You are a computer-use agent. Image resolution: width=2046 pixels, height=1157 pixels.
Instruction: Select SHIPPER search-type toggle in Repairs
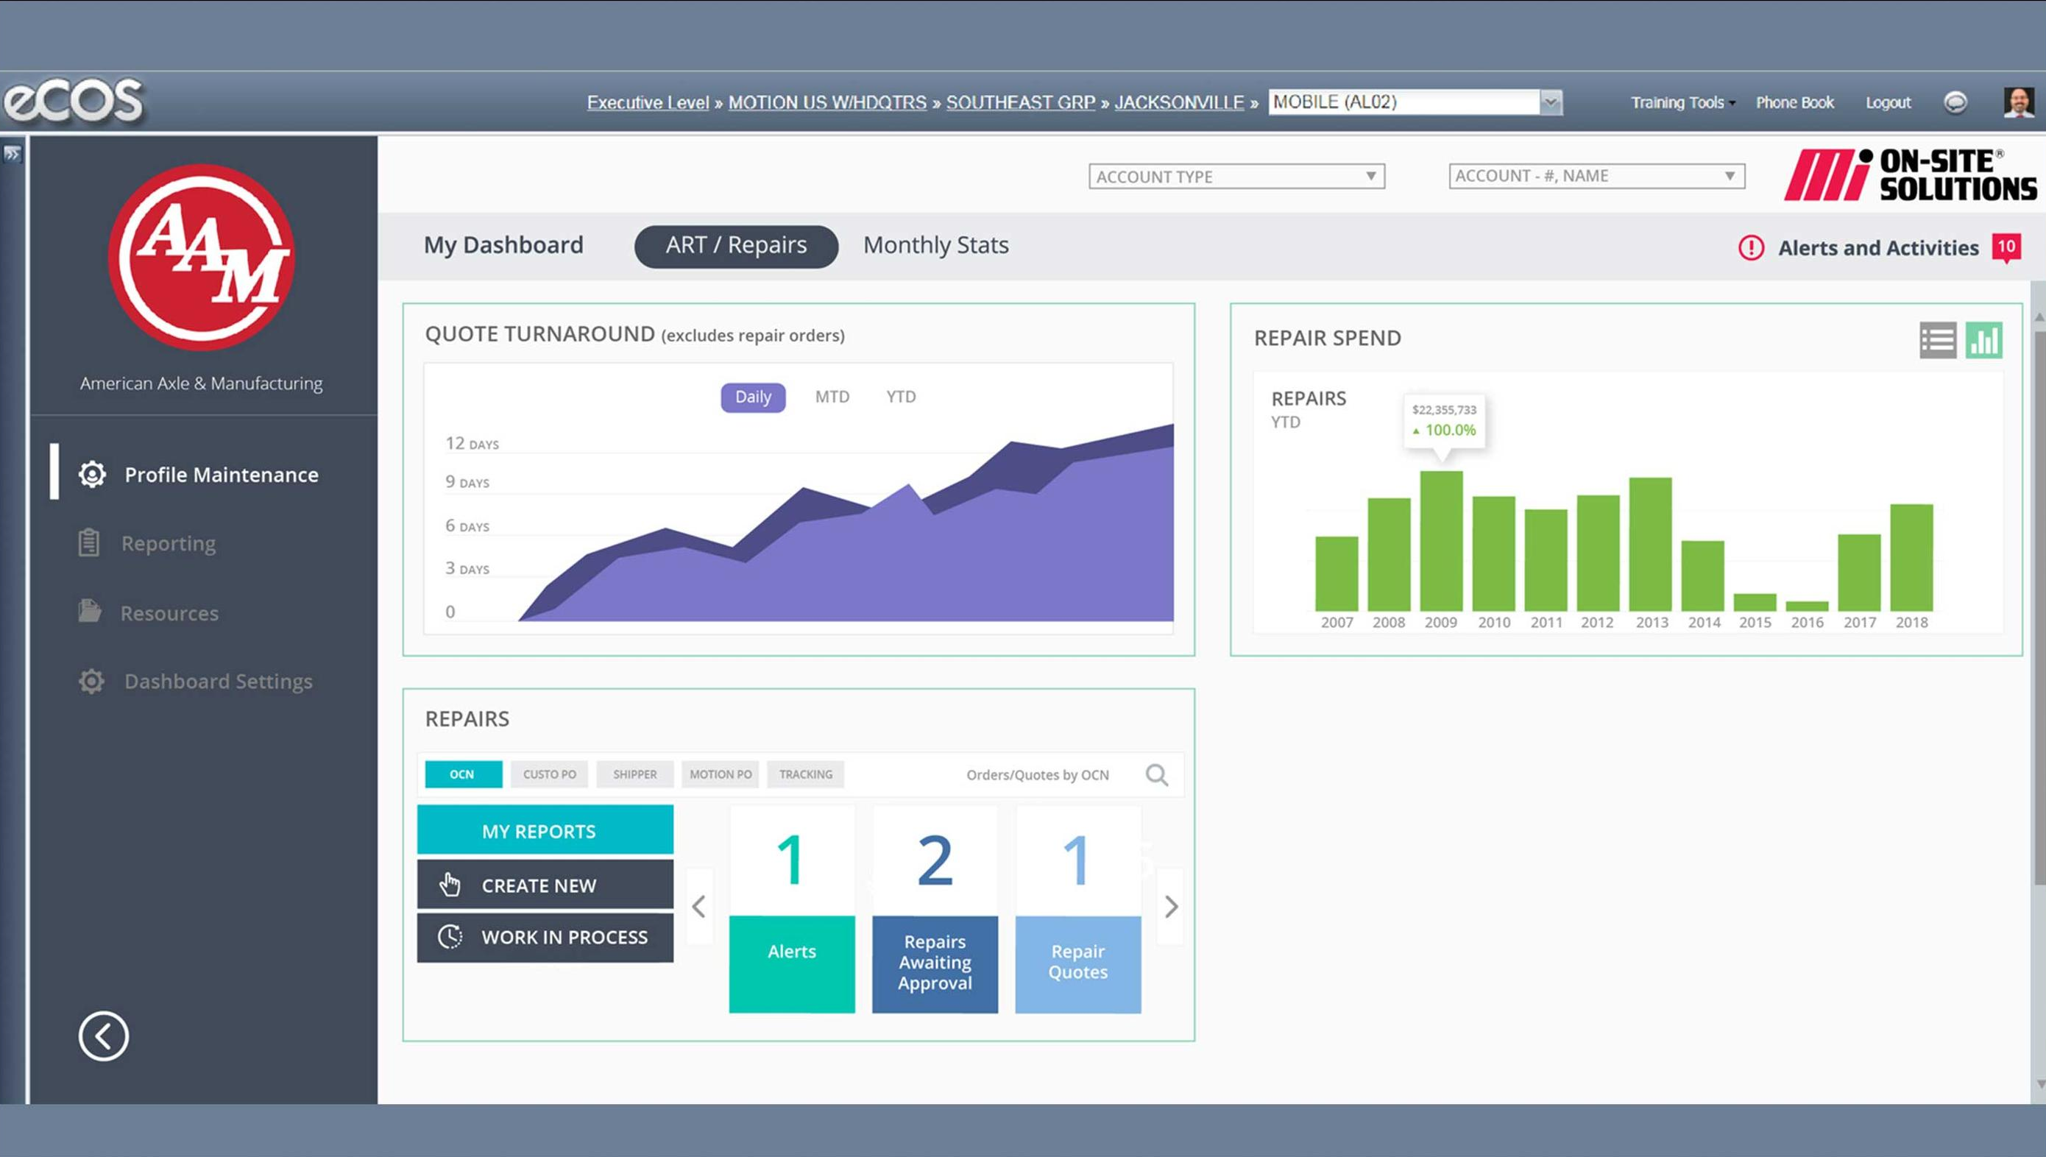(x=634, y=774)
